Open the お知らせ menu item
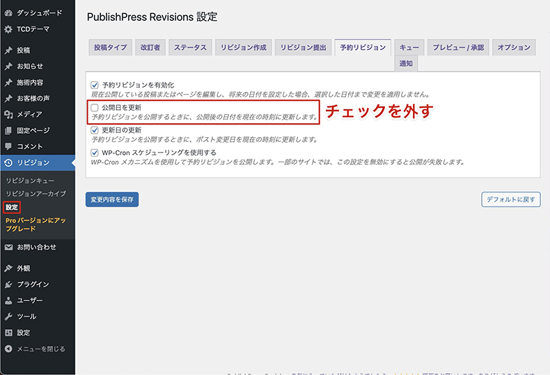This screenshot has width=550, height=375. click(38, 66)
